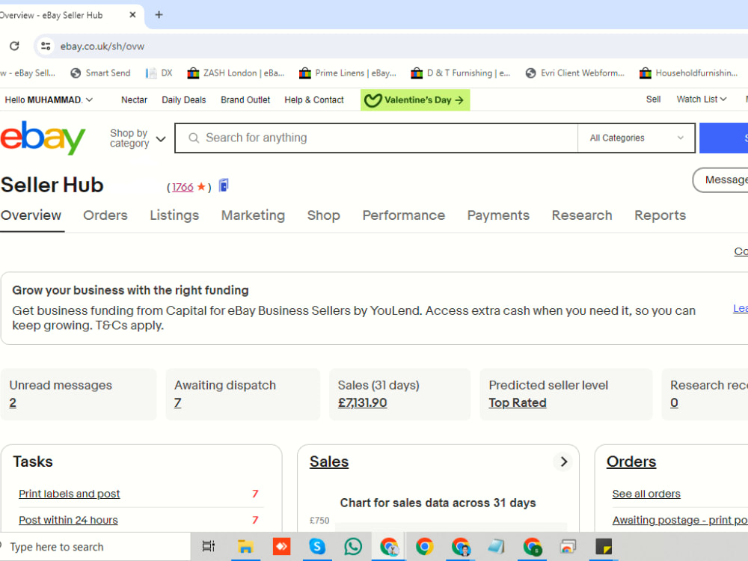The width and height of the screenshot is (748, 561).
Task: Open Evri Client Webform bookmark
Action: point(574,73)
